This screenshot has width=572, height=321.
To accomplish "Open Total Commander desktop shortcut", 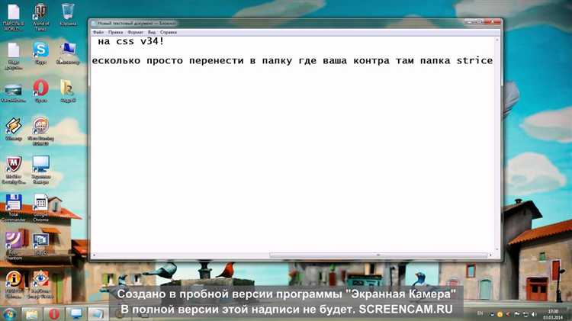I will coord(13,204).
